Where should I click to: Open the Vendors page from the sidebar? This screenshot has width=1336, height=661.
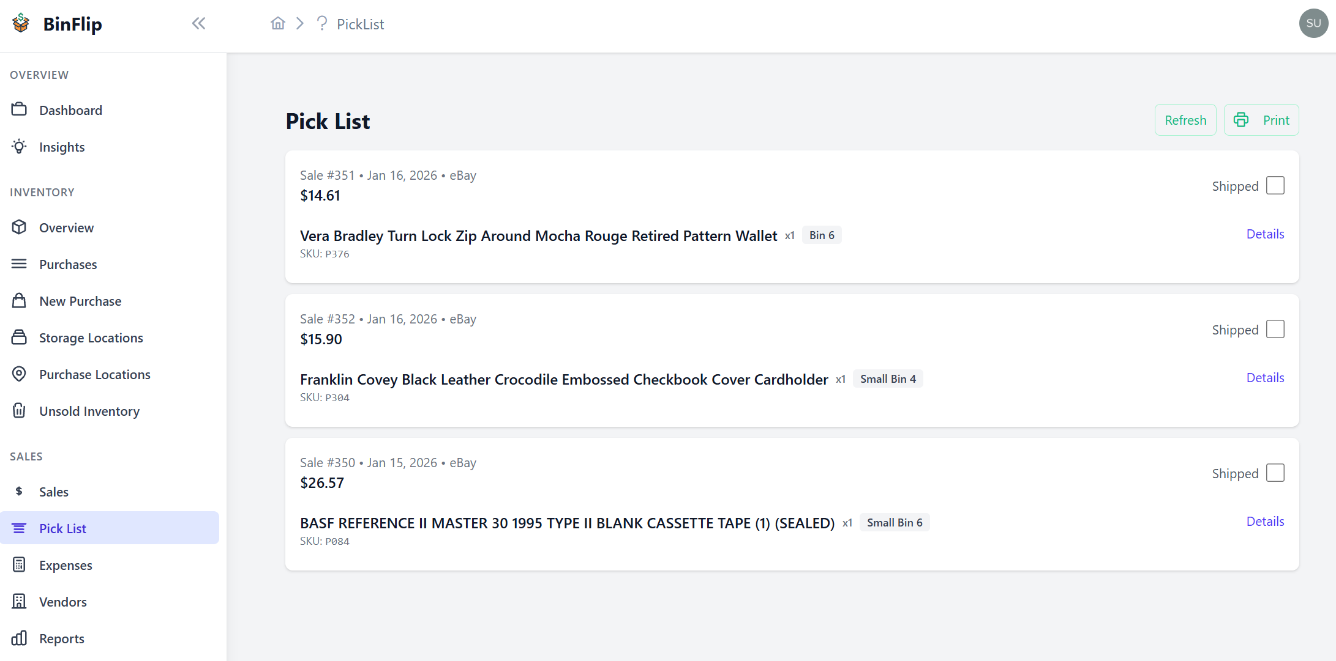pyautogui.click(x=63, y=601)
